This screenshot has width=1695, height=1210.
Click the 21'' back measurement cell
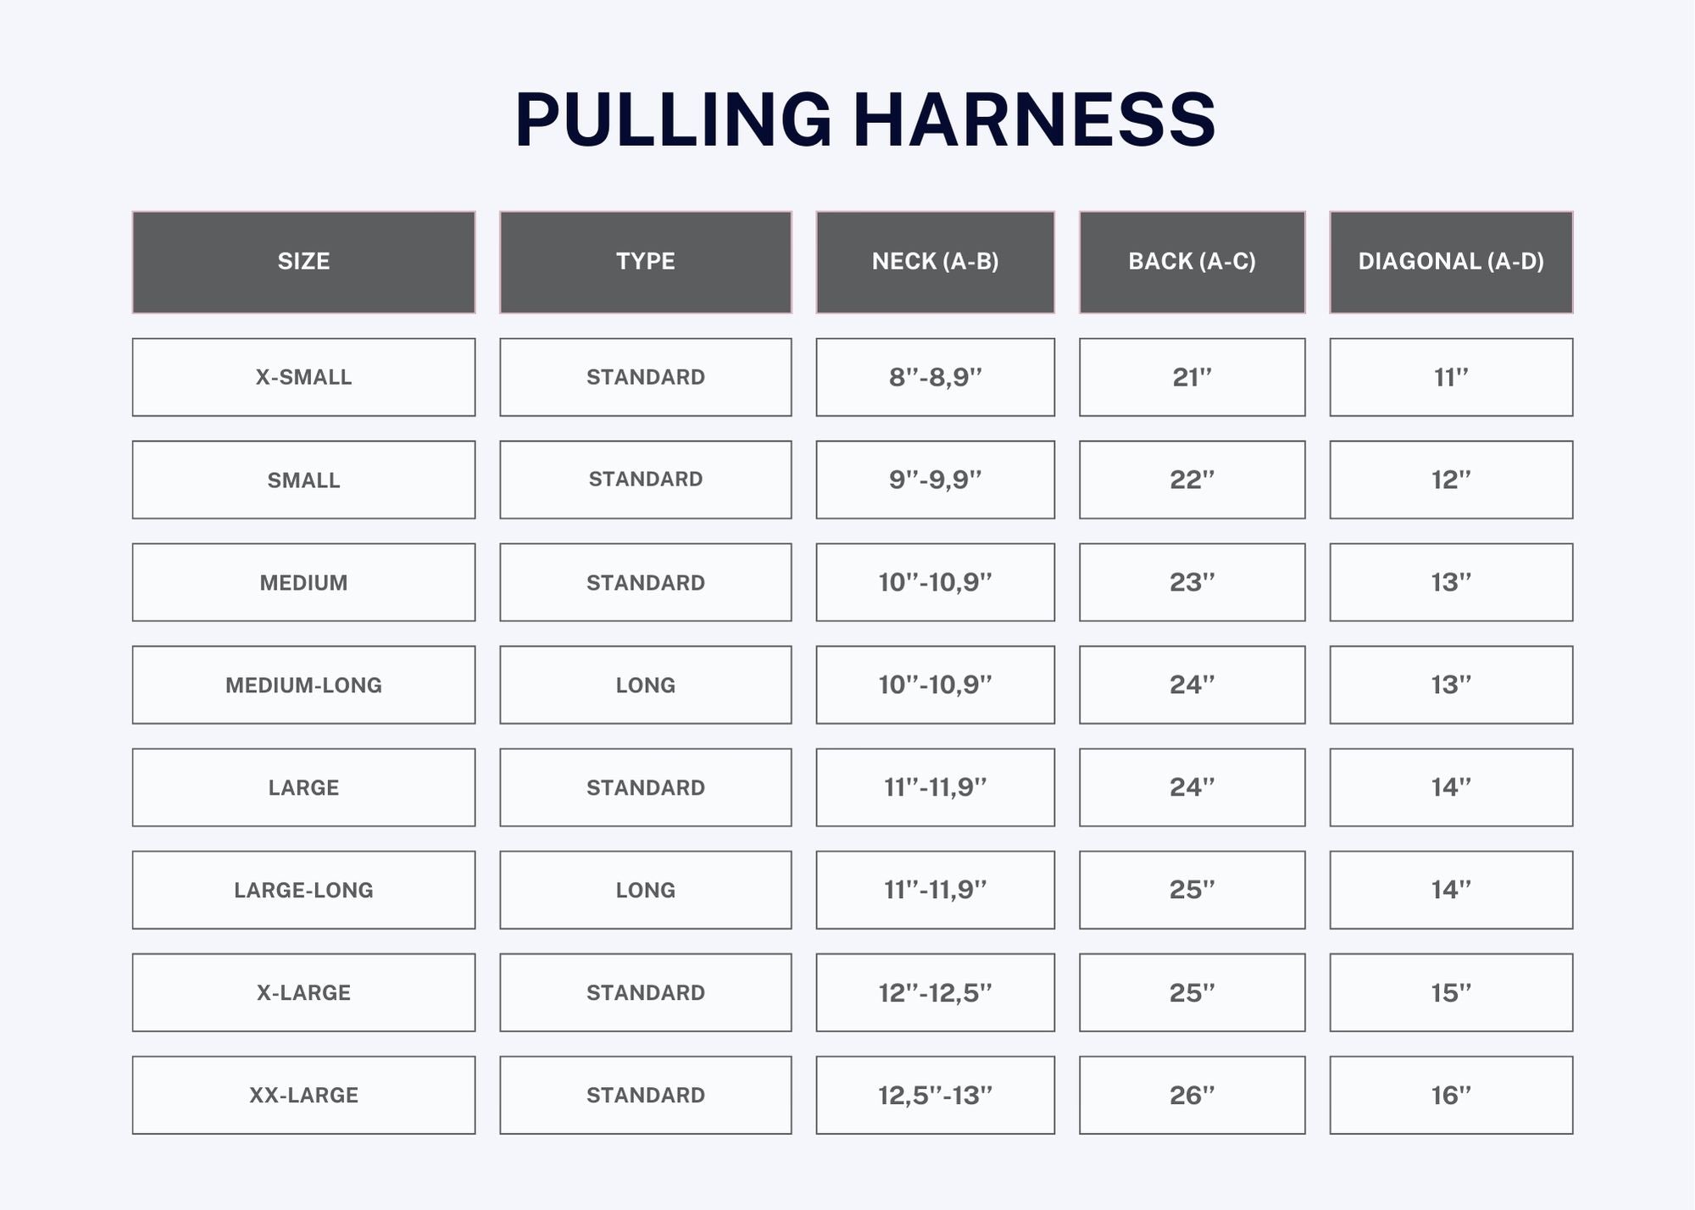tap(1192, 377)
